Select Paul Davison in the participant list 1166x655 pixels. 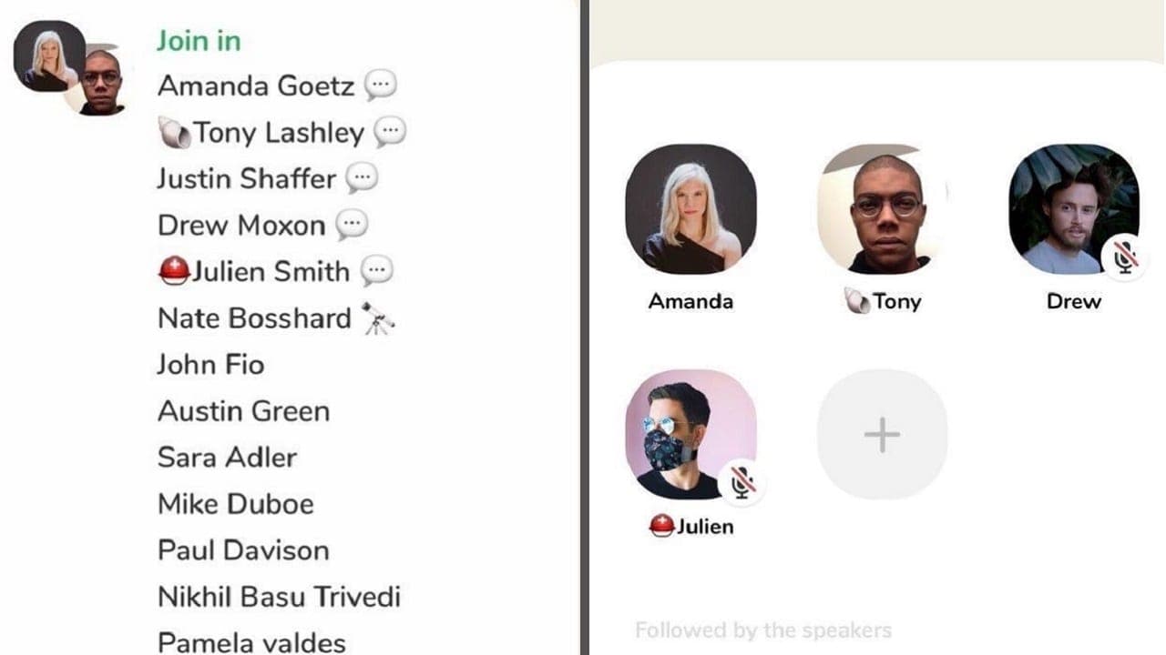243,550
